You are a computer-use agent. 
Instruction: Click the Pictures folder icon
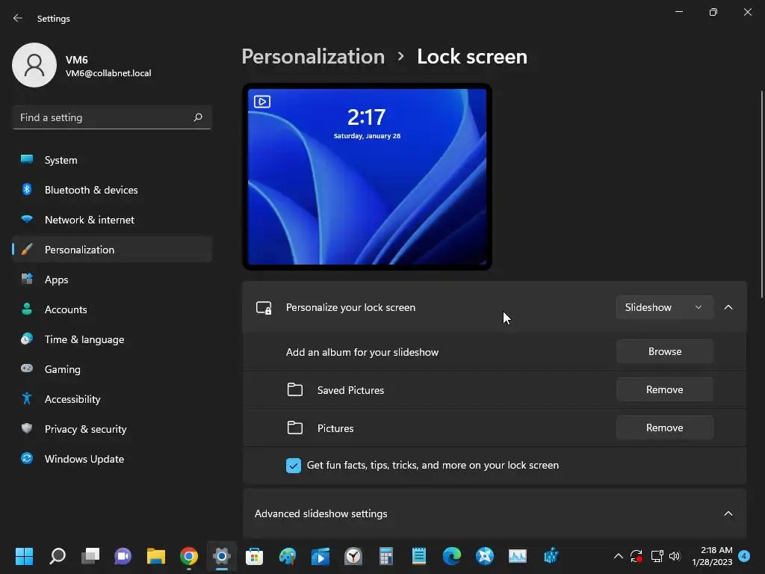click(x=294, y=428)
